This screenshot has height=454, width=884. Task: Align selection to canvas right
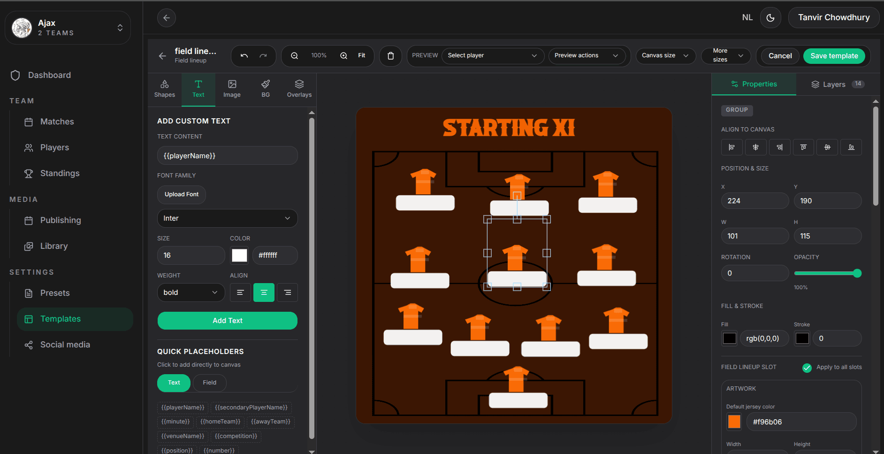click(779, 147)
